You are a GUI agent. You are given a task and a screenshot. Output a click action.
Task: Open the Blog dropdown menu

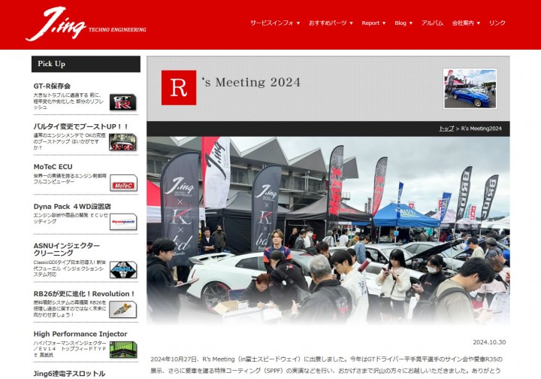click(403, 23)
